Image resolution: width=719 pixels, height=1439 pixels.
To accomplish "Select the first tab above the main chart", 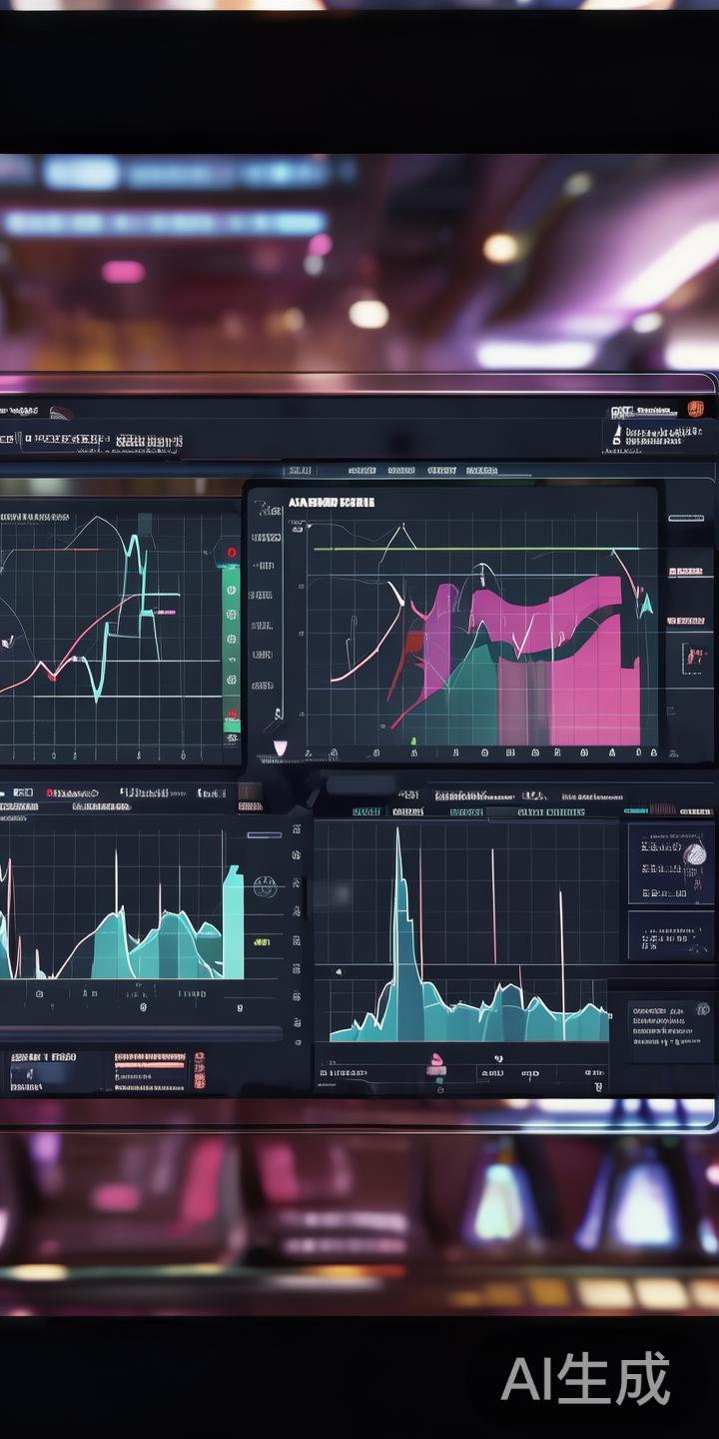I will pyautogui.click(x=300, y=470).
